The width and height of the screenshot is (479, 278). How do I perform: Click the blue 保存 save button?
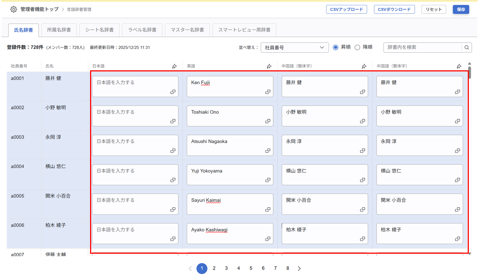pos(461,9)
